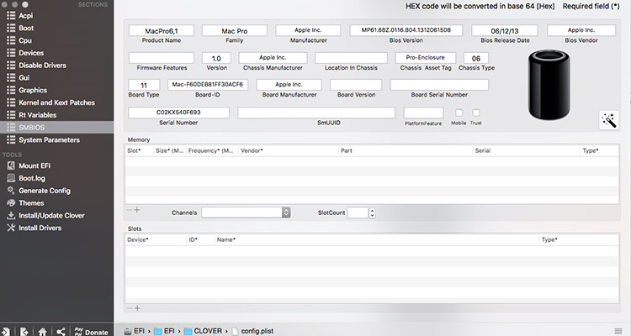Click the Family field Mac Pro
Image resolution: width=631 pixels, height=336 pixels.
pos(235,30)
